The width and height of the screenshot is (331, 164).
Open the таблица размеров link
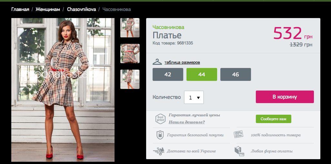click(182, 63)
